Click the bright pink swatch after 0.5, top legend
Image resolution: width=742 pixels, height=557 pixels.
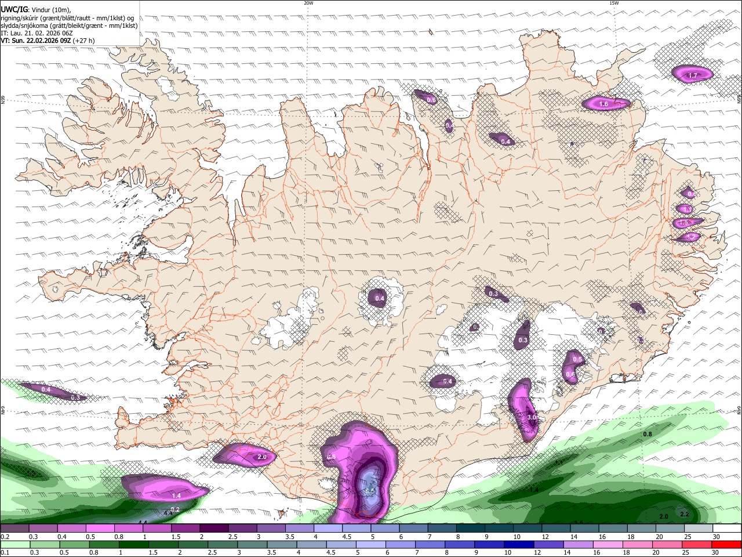click(x=100, y=529)
